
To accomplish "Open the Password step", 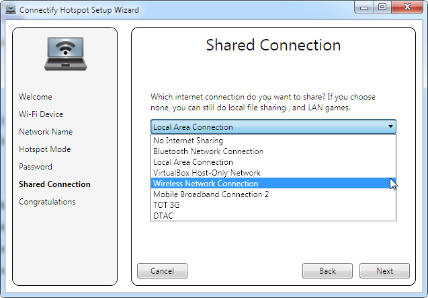I will click(x=36, y=167).
